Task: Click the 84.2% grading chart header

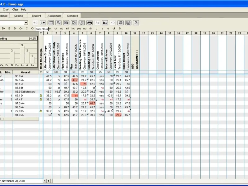Action: (x=19, y=38)
